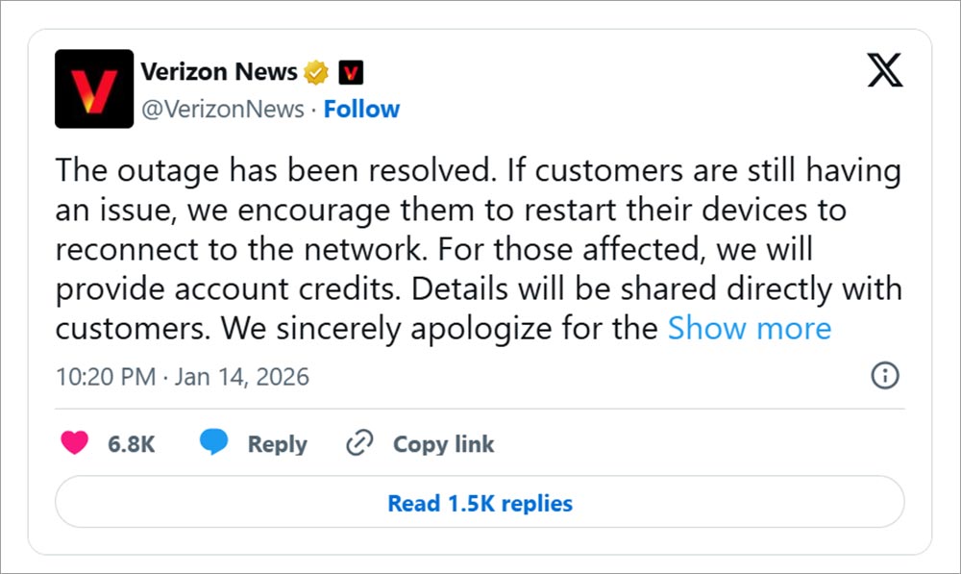Click the small Verizon affiliate badge icon

[353, 72]
